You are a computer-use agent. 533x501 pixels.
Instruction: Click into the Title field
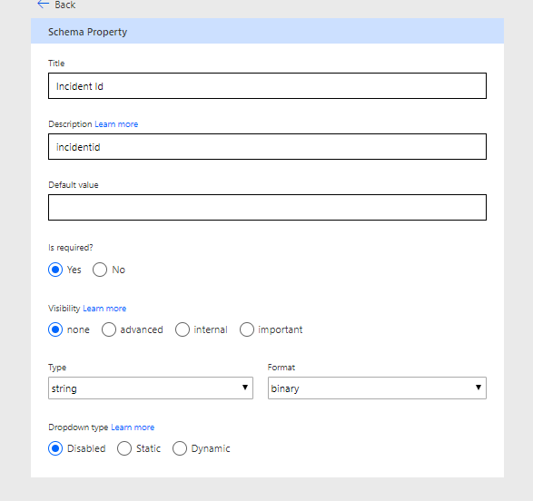[x=267, y=86]
